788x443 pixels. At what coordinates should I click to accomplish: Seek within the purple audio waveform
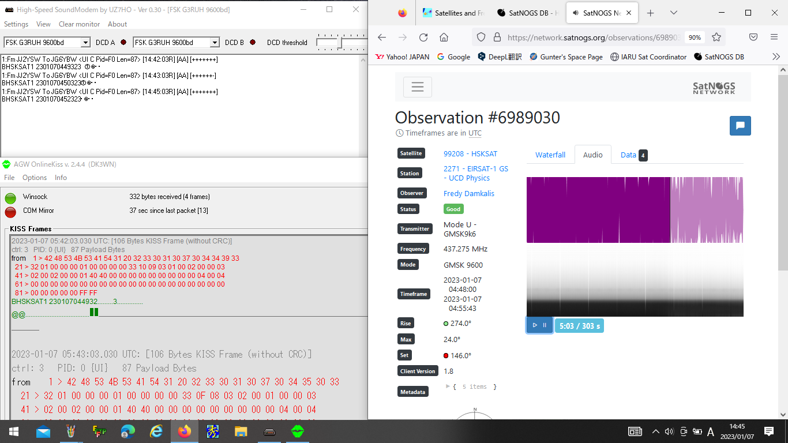635,210
